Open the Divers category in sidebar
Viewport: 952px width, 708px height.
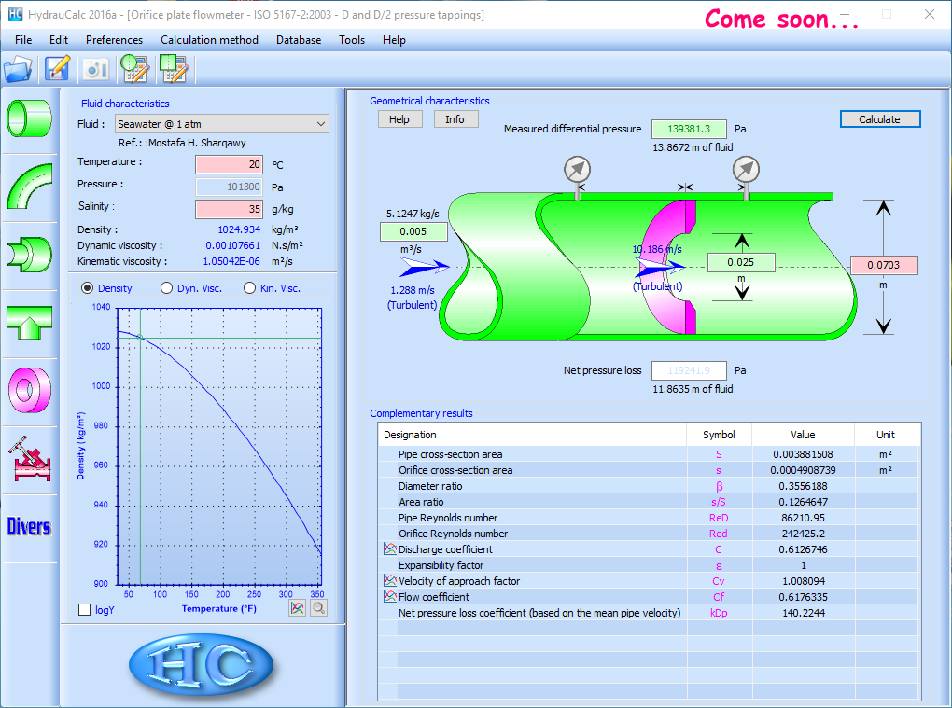tap(29, 526)
